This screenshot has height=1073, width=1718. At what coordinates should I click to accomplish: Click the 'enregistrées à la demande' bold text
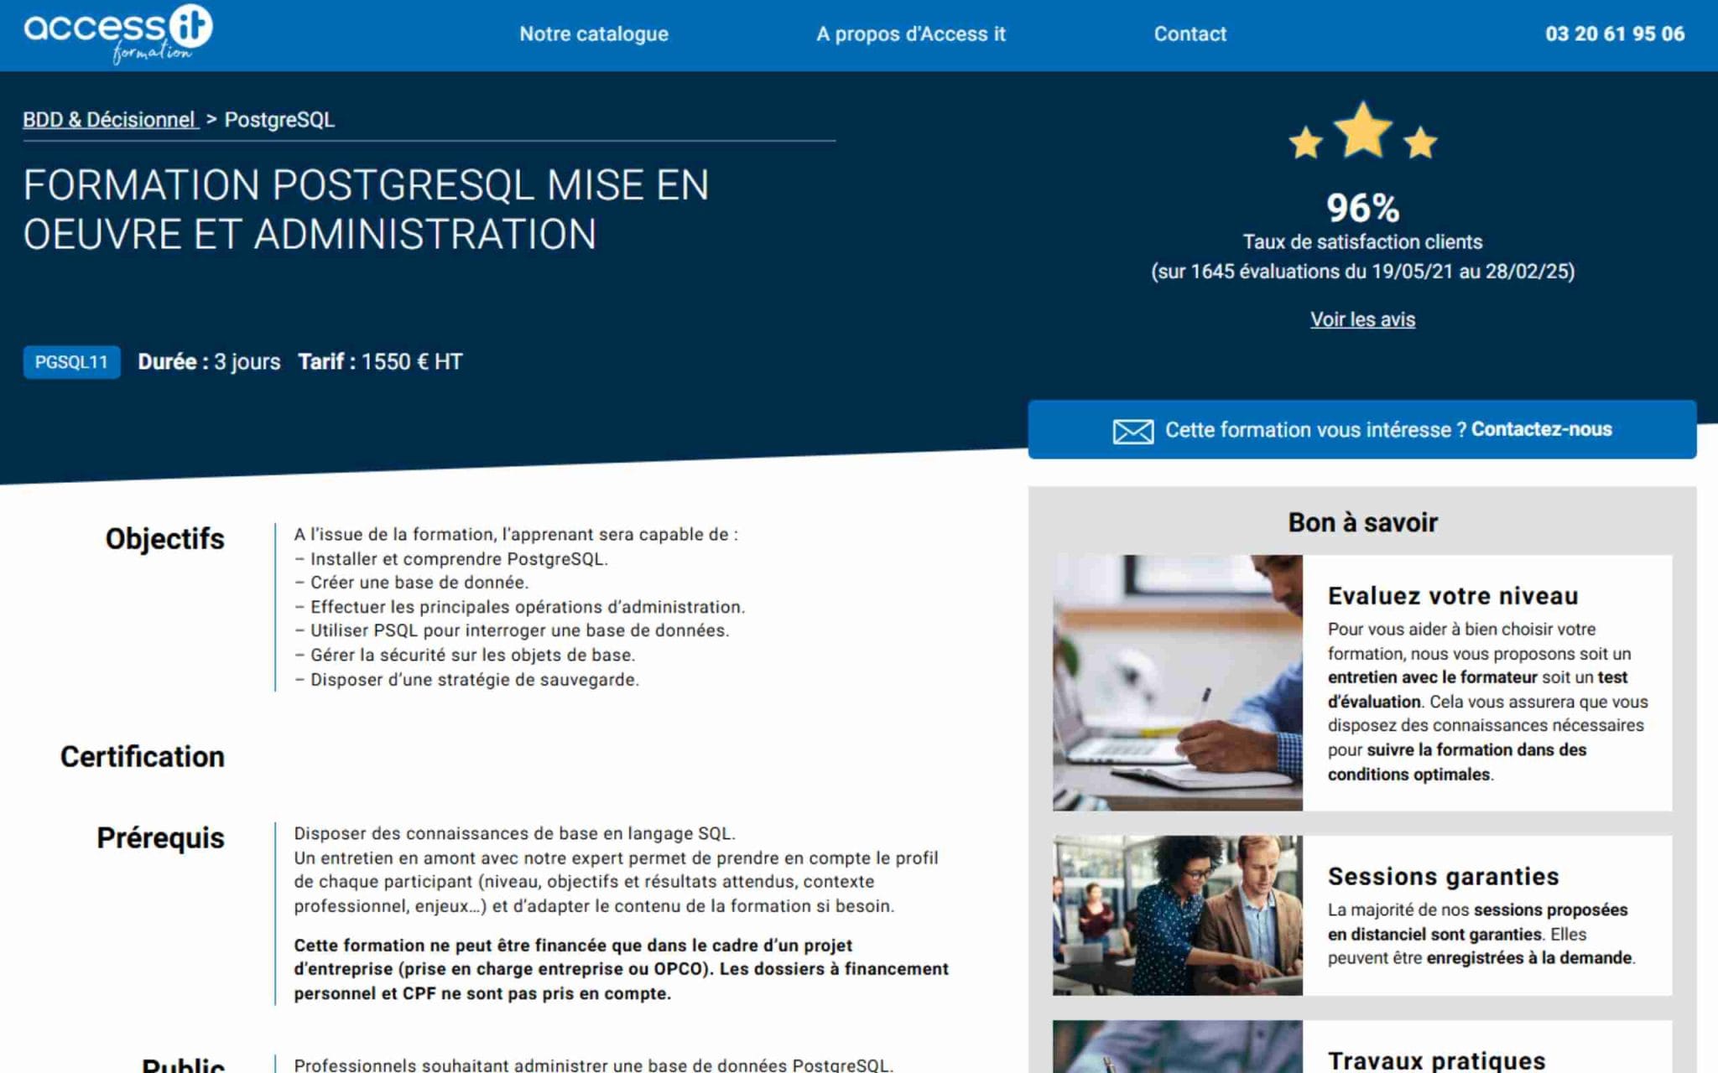[x=1528, y=958]
